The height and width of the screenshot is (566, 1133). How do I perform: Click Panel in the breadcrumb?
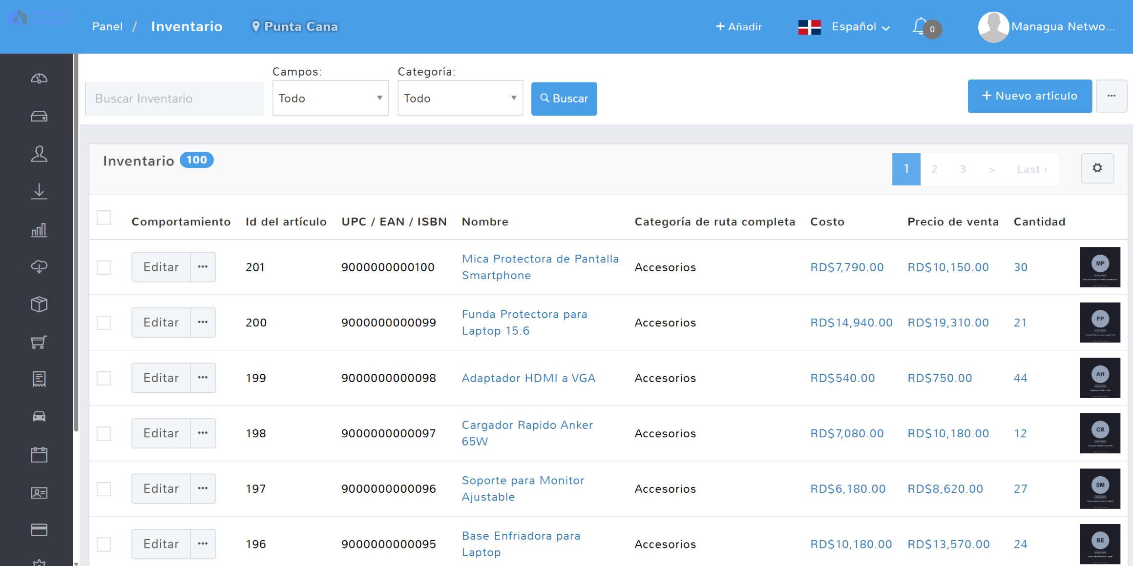(x=107, y=26)
